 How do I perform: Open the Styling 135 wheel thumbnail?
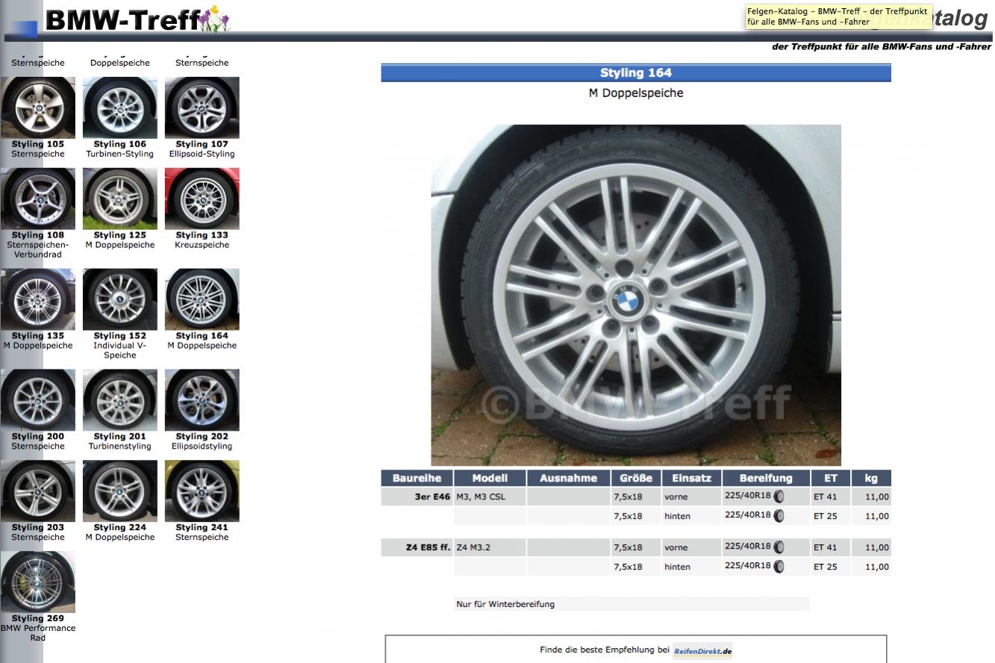pyautogui.click(x=38, y=299)
